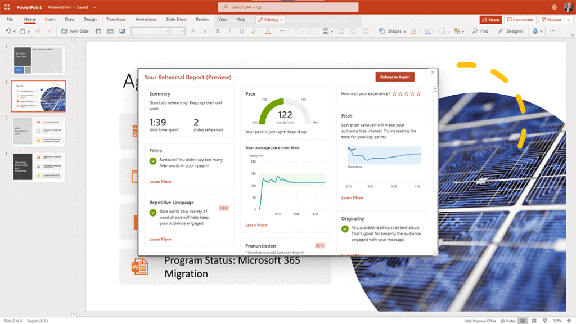Image resolution: width=576 pixels, height=324 pixels.
Task: Select the slide 3 thumbnail
Action: (x=39, y=131)
